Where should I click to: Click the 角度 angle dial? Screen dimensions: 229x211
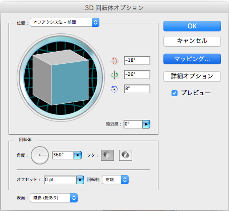[x=40, y=155]
